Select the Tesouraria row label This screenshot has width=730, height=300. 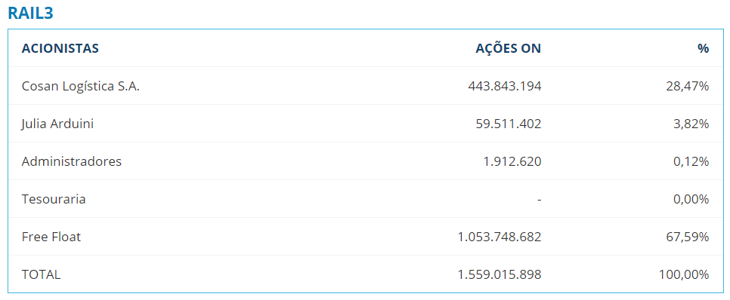click(x=54, y=199)
